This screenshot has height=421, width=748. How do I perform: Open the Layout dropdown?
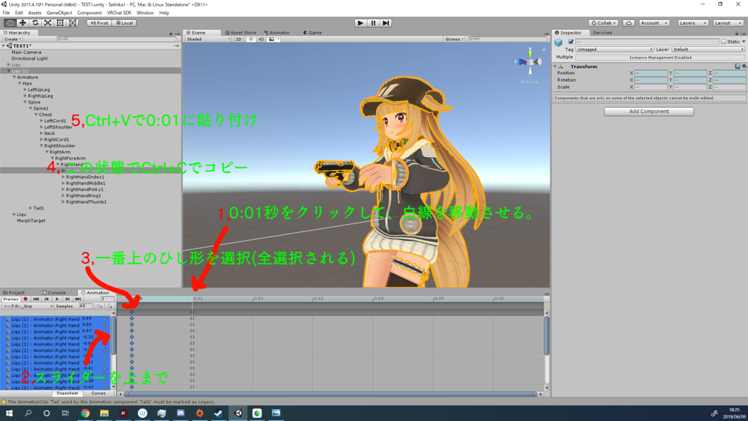pos(728,23)
